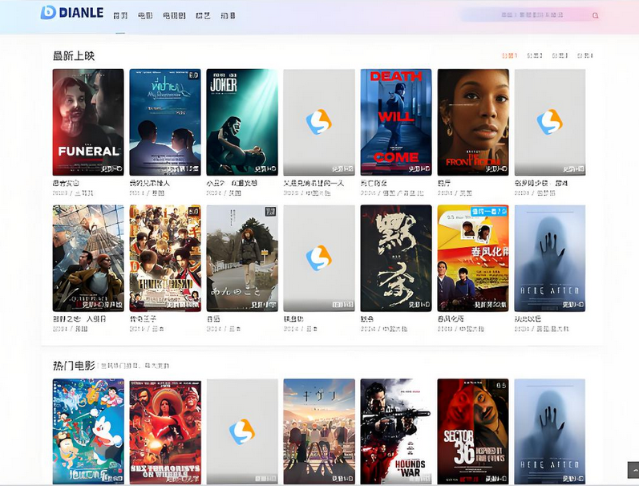Open the Doraemon poster in 热门电影
The image size is (639, 486).
click(88, 431)
